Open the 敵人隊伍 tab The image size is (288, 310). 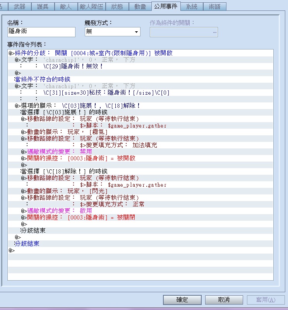(91, 7)
